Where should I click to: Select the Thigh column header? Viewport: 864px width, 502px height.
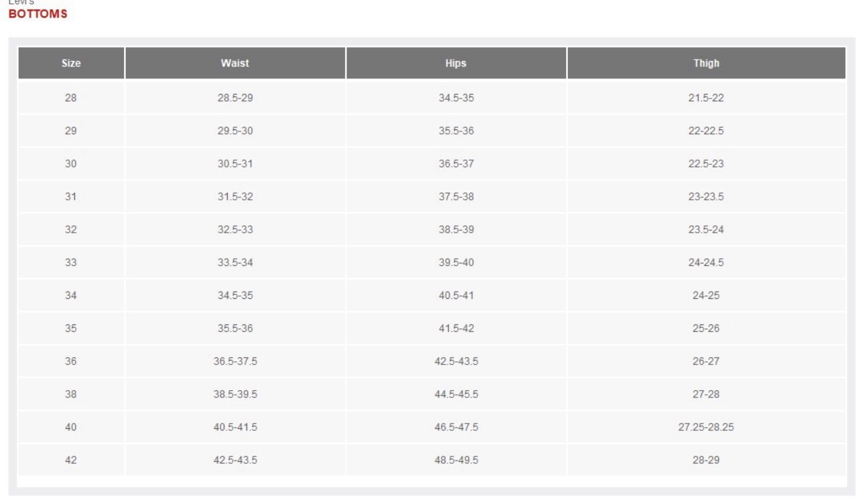click(x=706, y=63)
